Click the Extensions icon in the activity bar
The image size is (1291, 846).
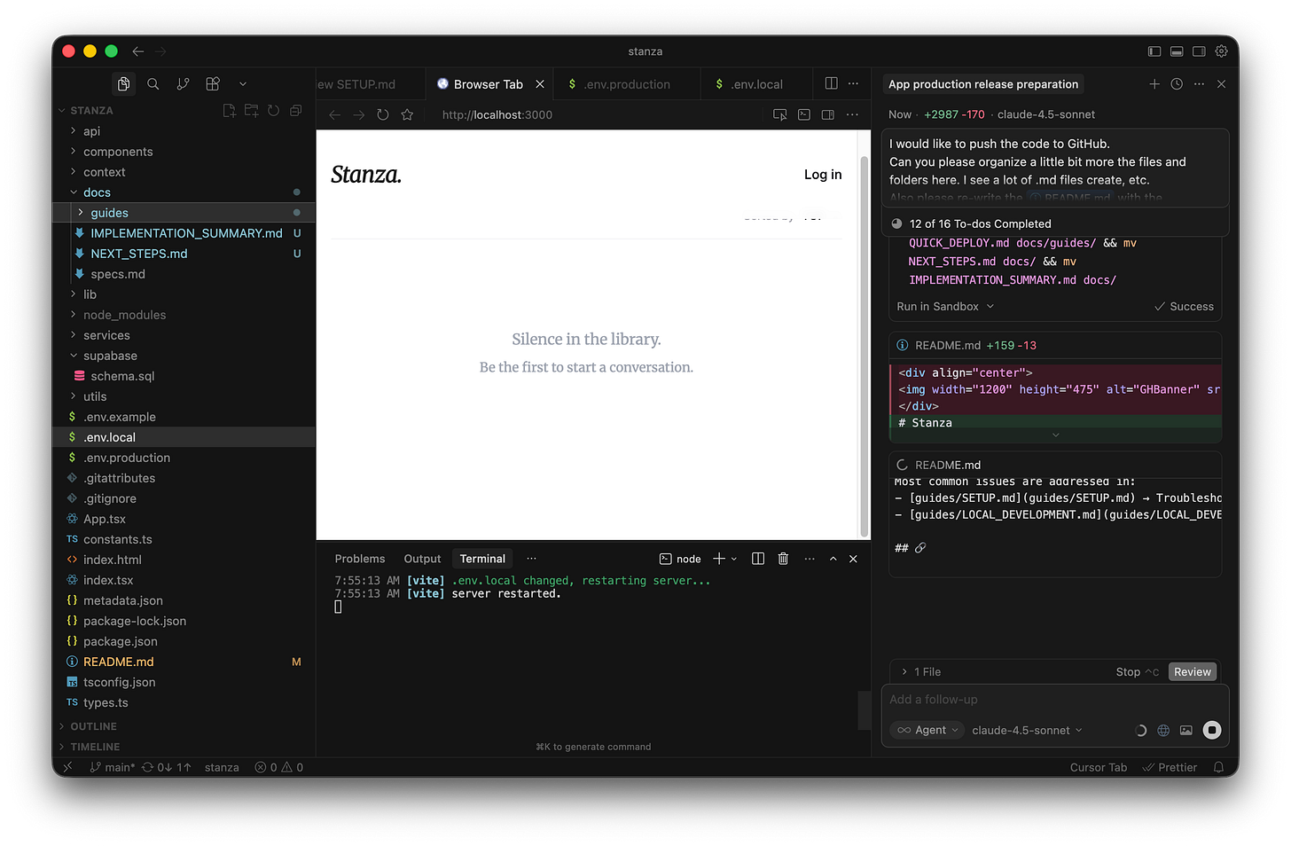click(212, 83)
